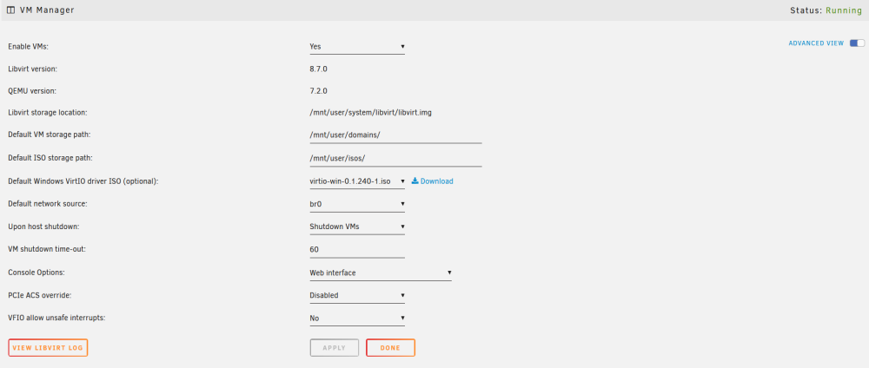This screenshot has height=368, width=869.
Task: Click the Download link text
Action: coord(437,181)
